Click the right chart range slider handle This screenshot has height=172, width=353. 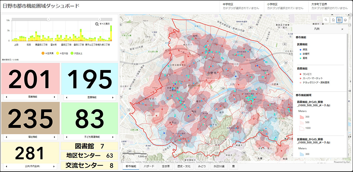(100, 19)
